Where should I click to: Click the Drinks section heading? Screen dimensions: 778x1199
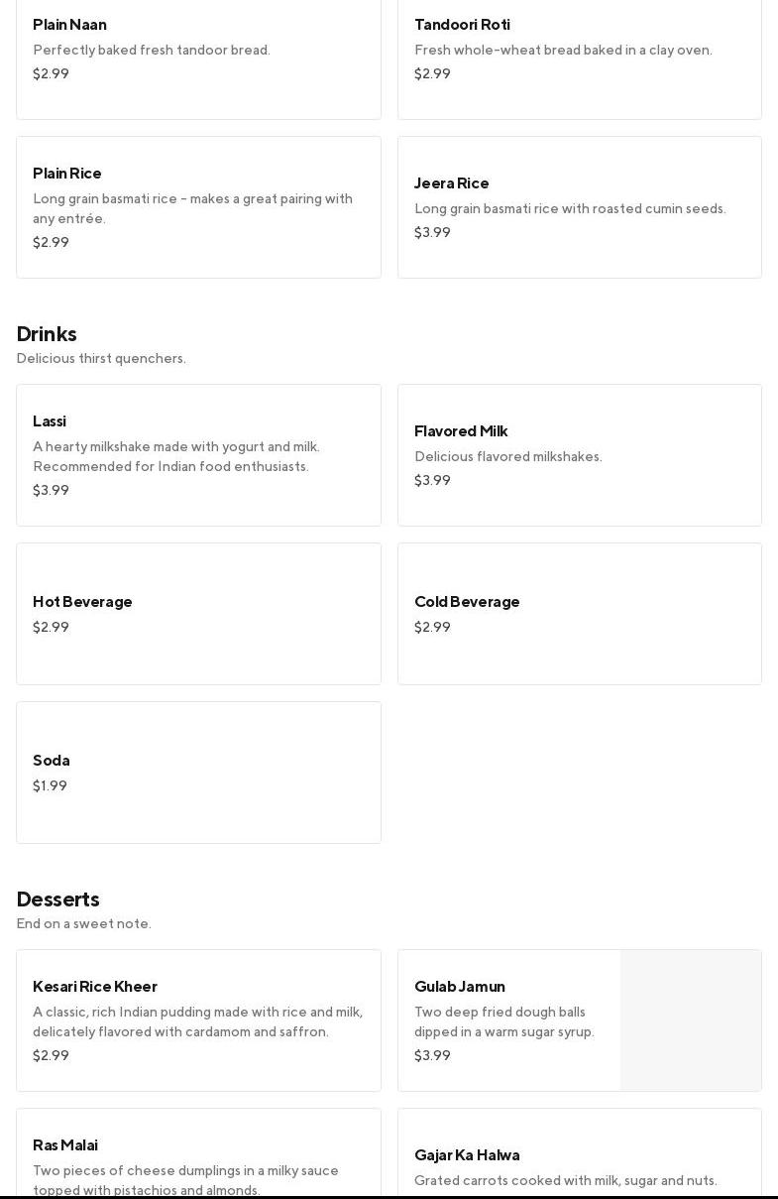click(x=47, y=334)
